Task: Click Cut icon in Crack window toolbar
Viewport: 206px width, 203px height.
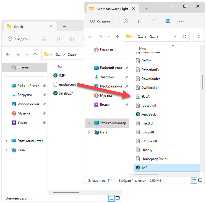Action: point(44,39)
